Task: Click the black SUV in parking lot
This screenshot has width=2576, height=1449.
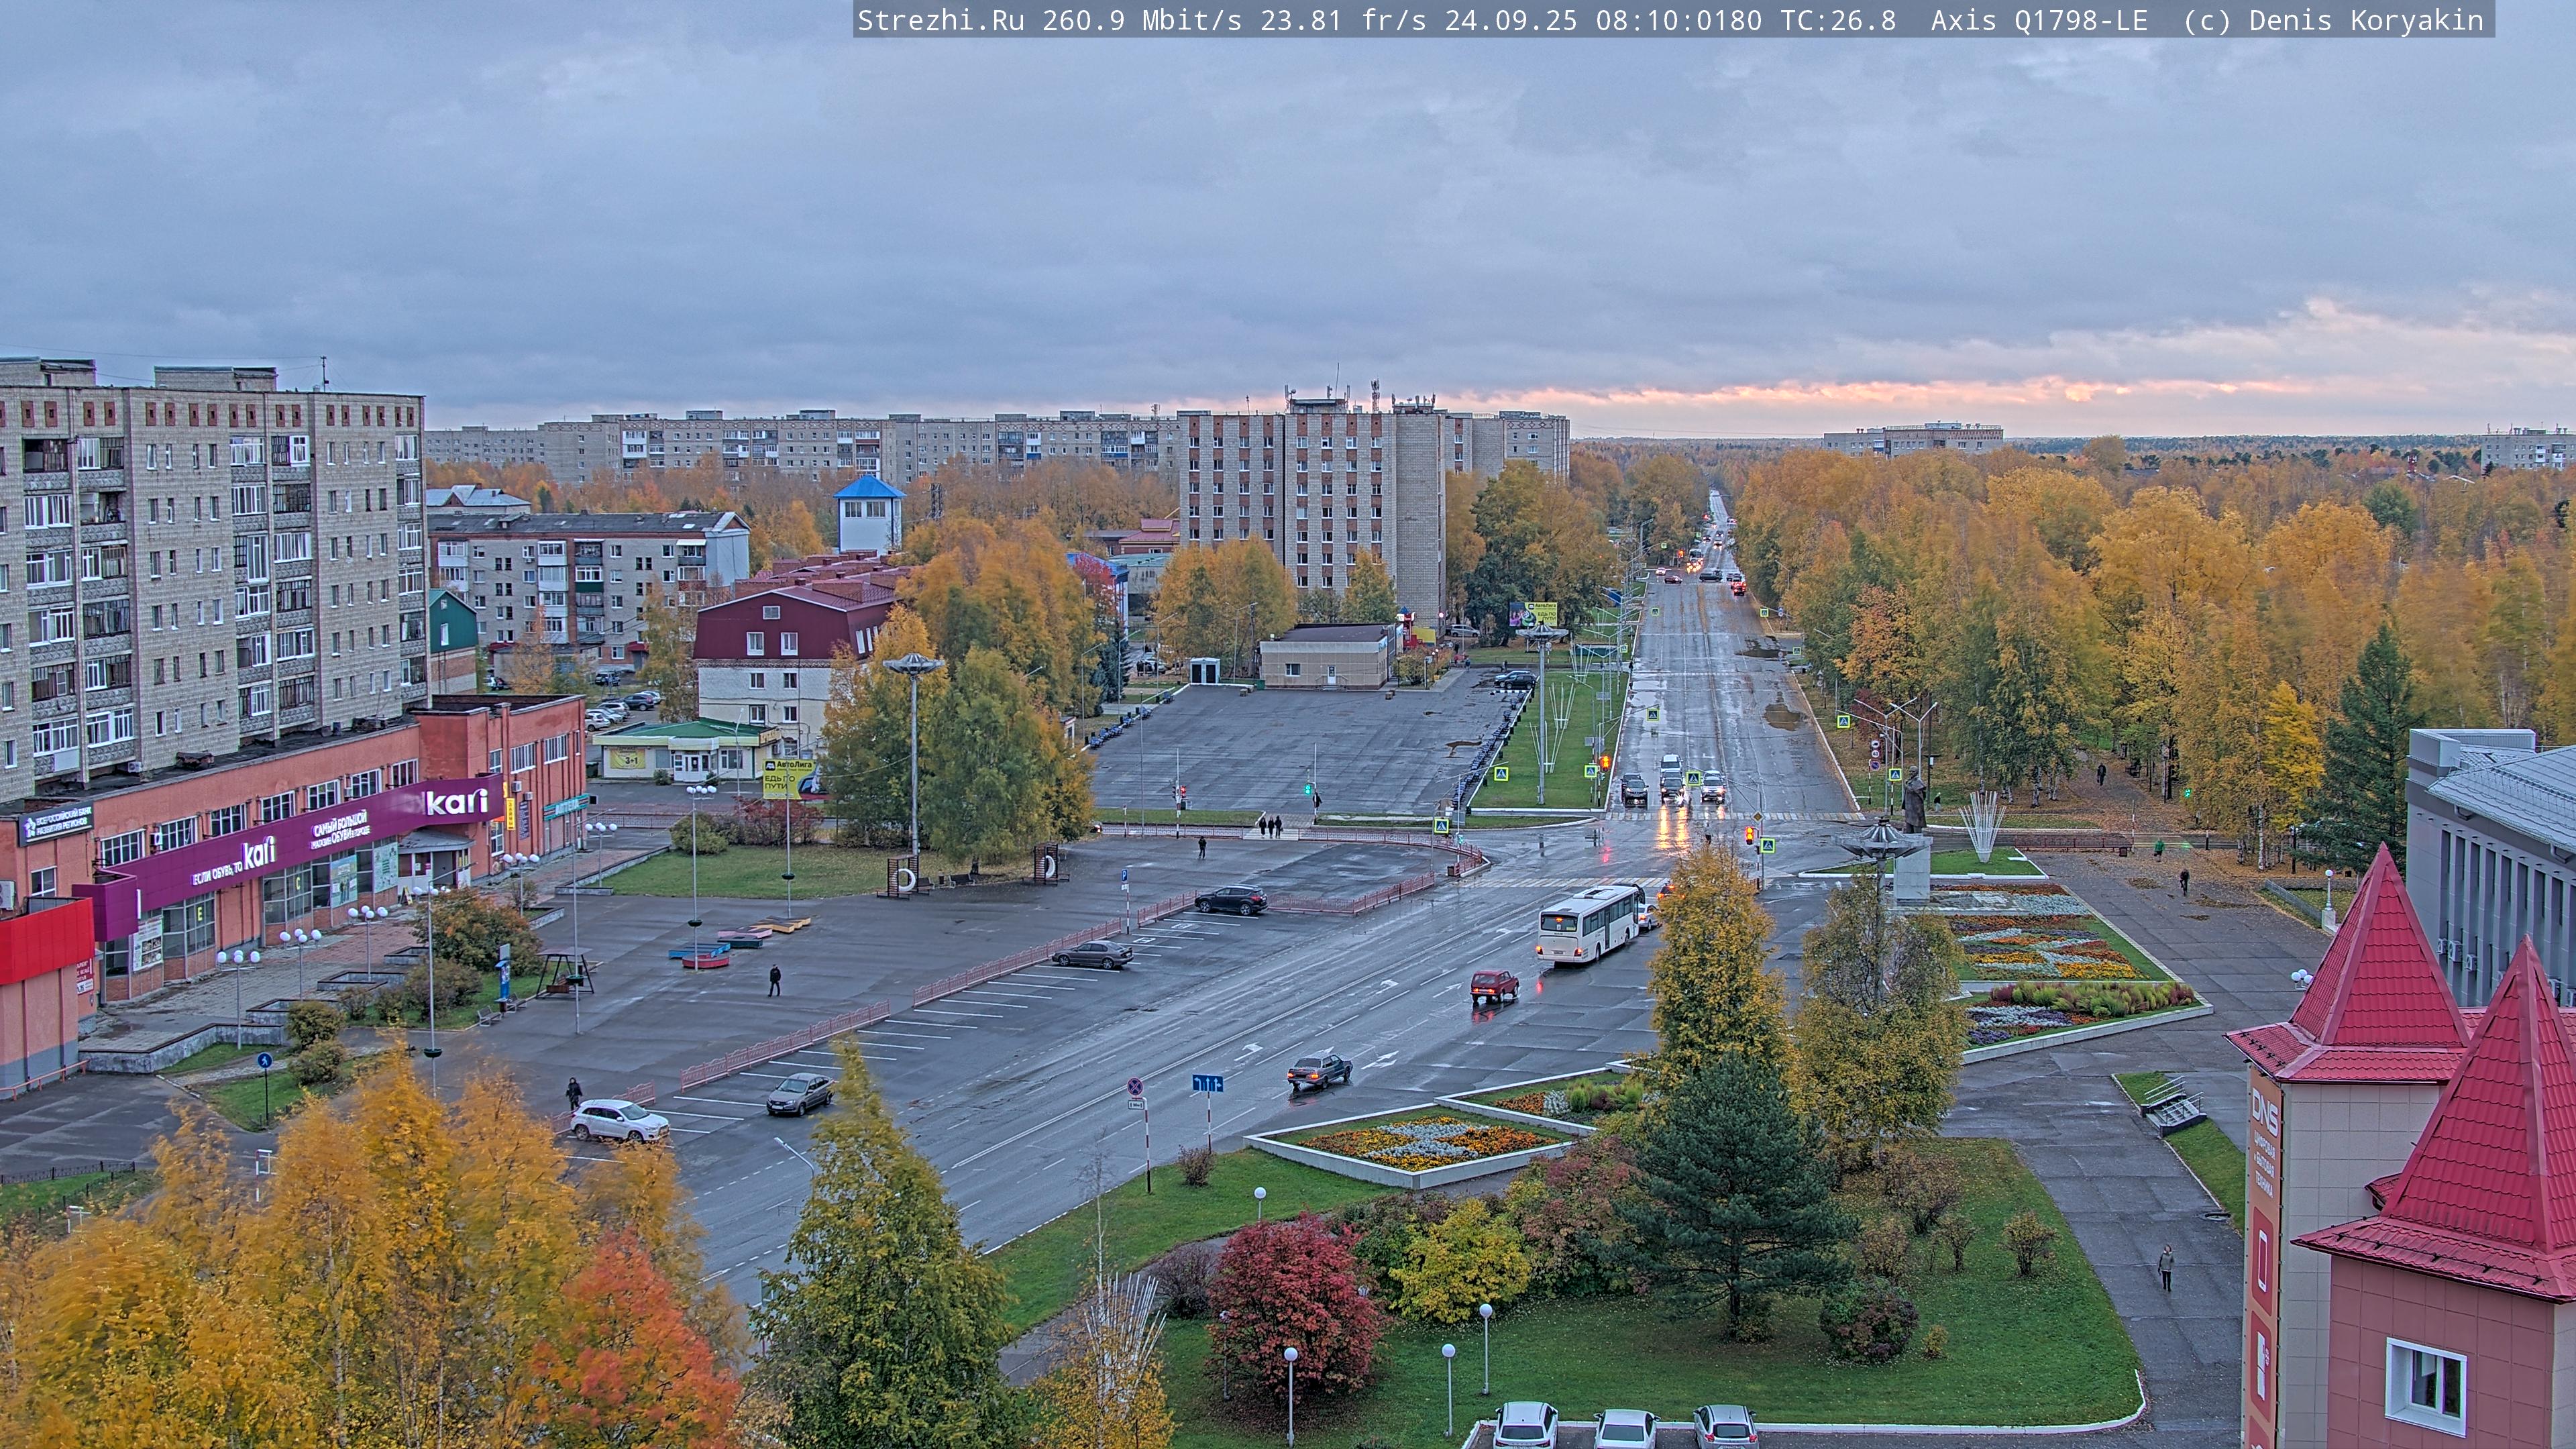Action: tap(1231, 900)
